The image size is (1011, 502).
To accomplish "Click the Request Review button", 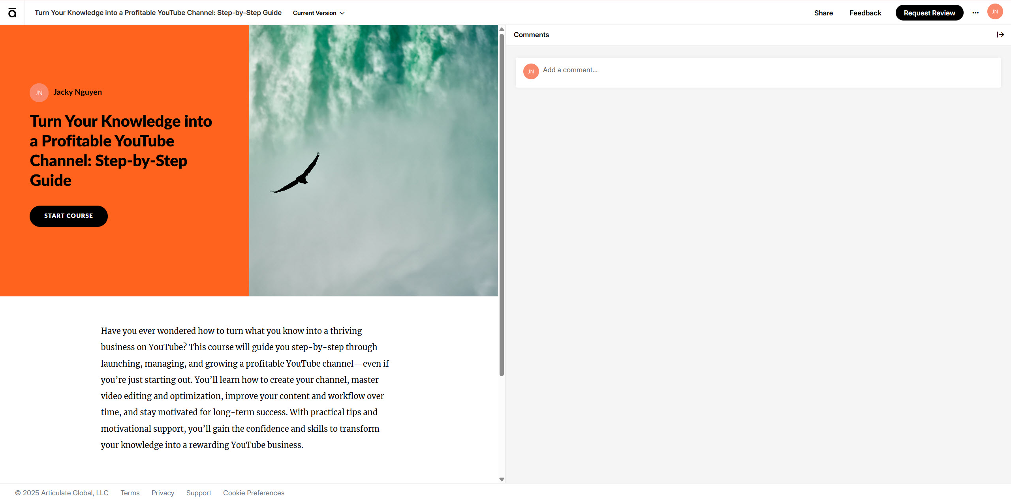I will [x=929, y=13].
